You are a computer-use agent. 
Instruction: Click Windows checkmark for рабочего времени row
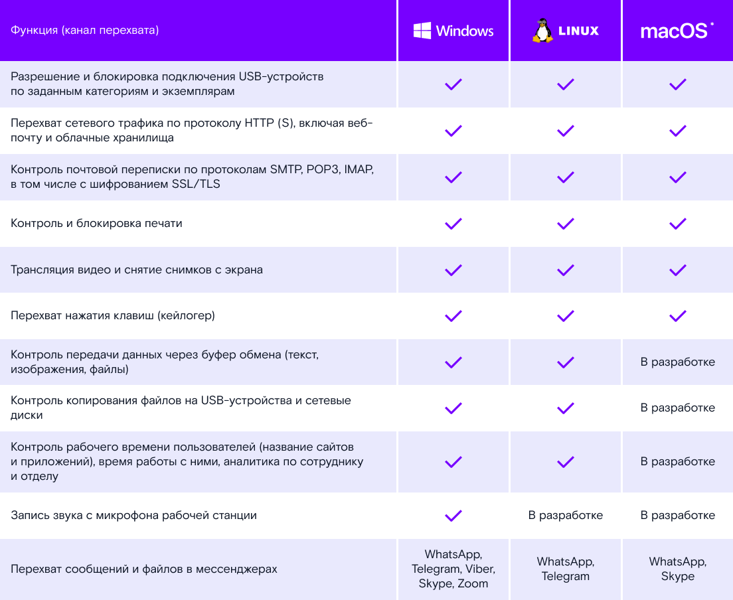point(453,462)
